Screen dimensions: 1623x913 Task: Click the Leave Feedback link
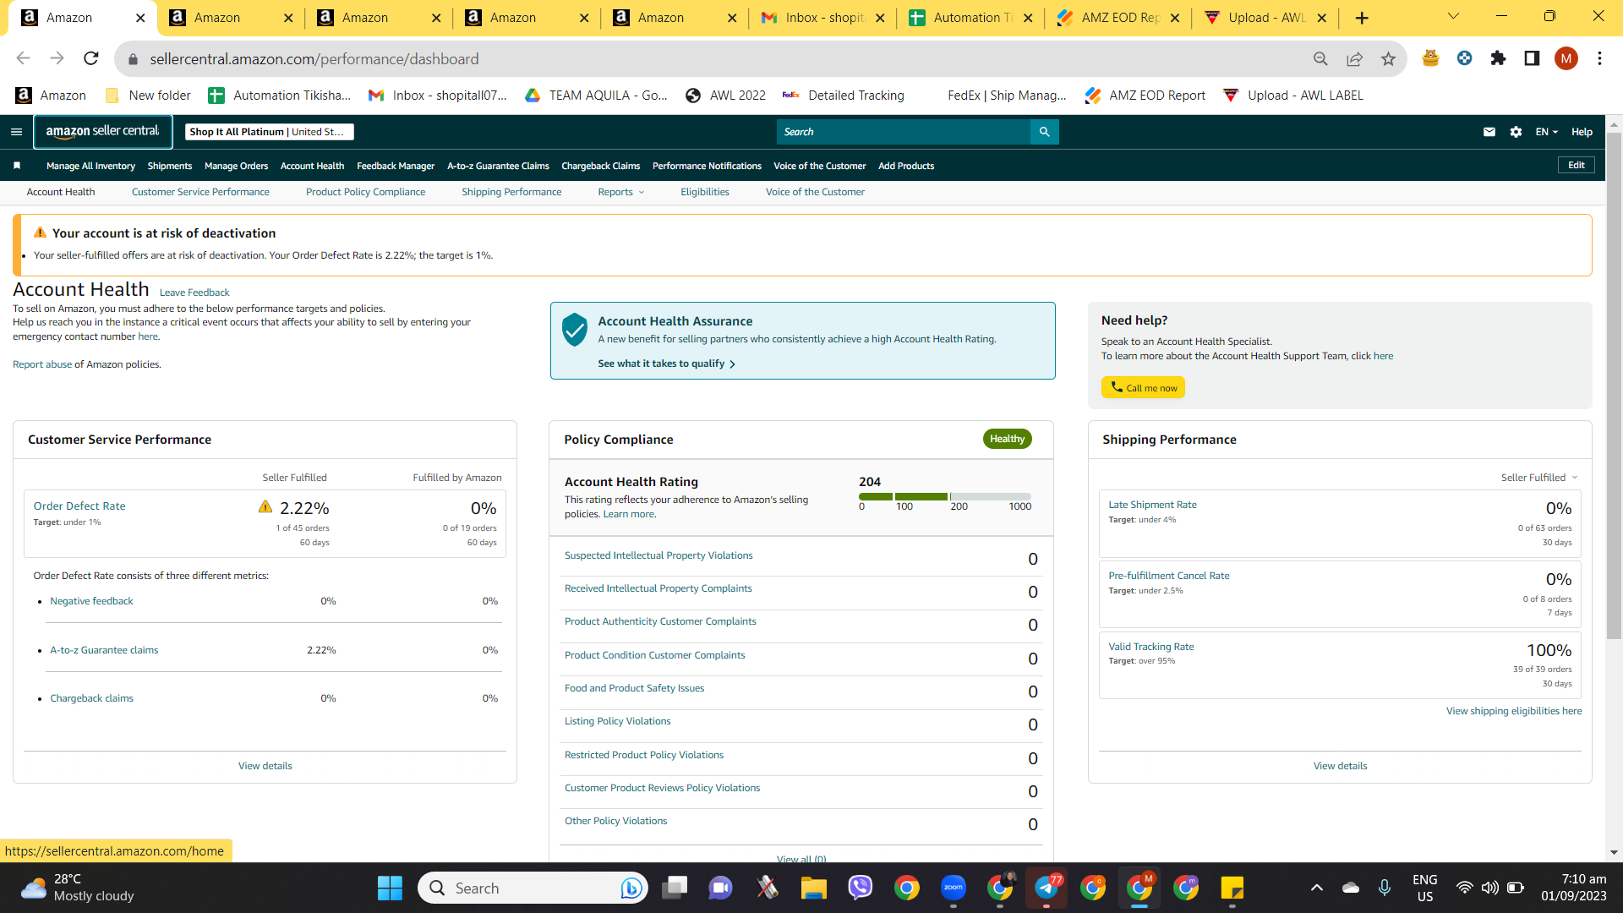[x=194, y=292]
